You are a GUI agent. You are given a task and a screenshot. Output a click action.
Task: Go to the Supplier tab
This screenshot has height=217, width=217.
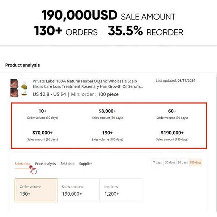(85, 164)
